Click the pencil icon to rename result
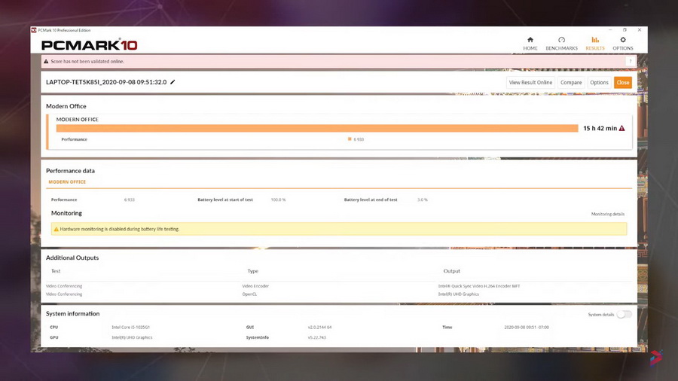Image resolution: width=678 pixels, height=381 pixels. [173, 82]
